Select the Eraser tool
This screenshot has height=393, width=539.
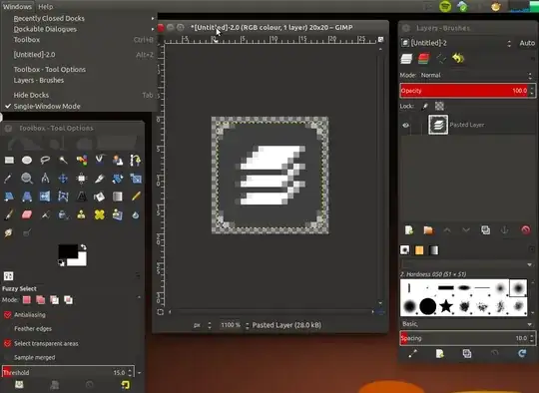(27, 214)
